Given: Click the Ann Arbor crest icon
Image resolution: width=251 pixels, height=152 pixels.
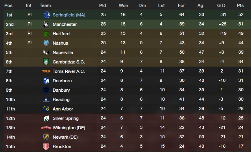Looking at the screenshot, I should 46,109.
